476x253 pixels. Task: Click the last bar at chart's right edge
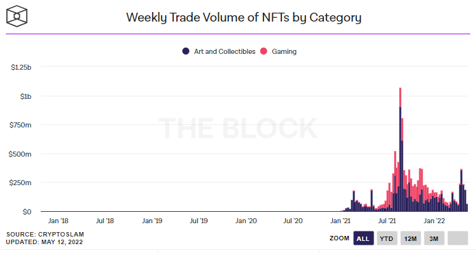coord(466,207)
